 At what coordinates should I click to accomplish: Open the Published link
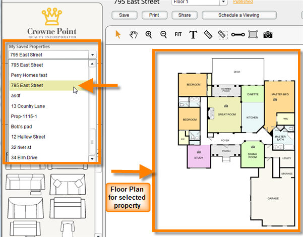pos(243,2)
